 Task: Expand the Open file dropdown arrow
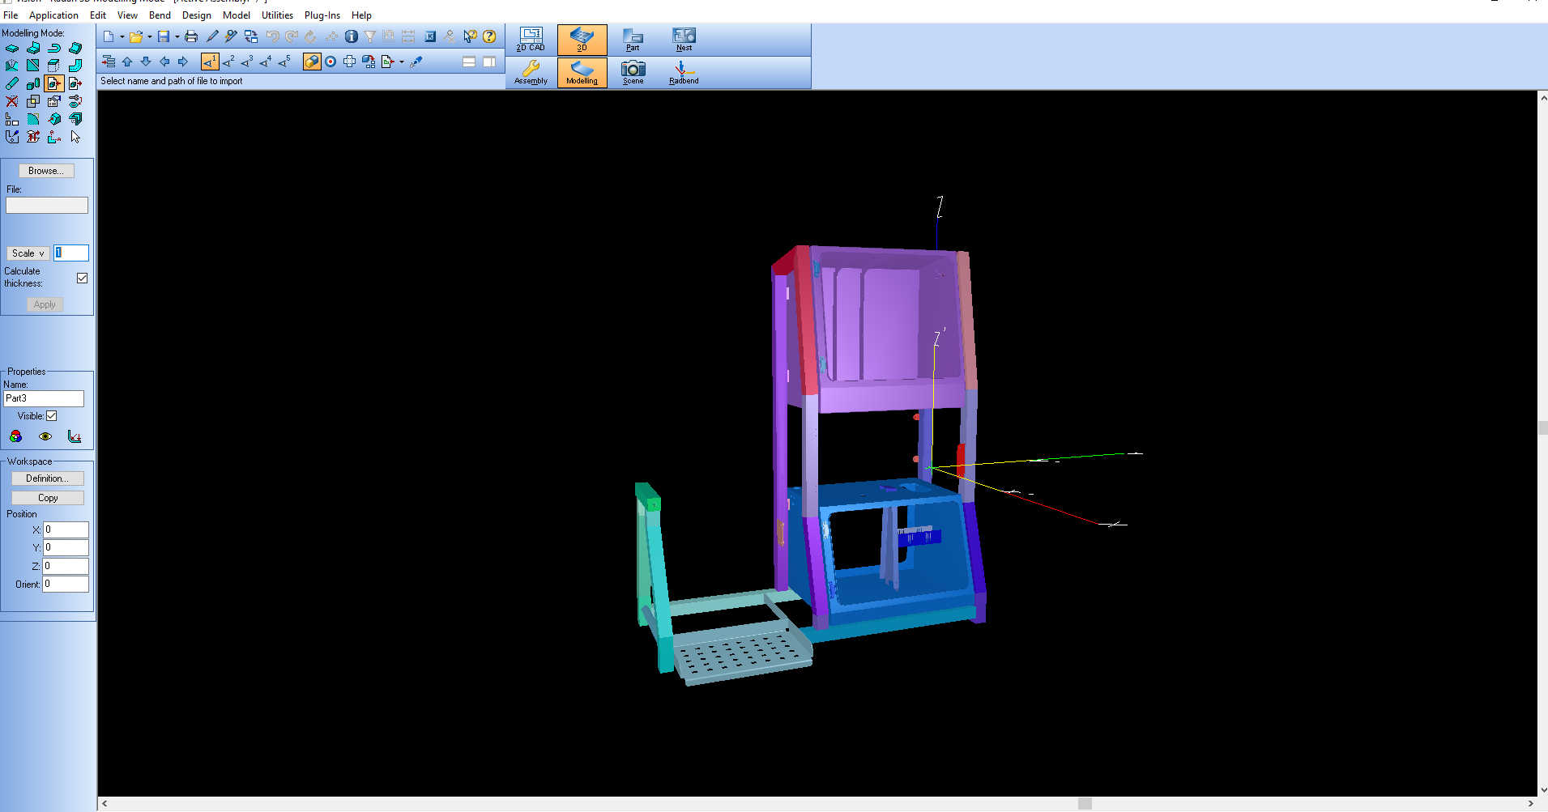pos(150,37)
